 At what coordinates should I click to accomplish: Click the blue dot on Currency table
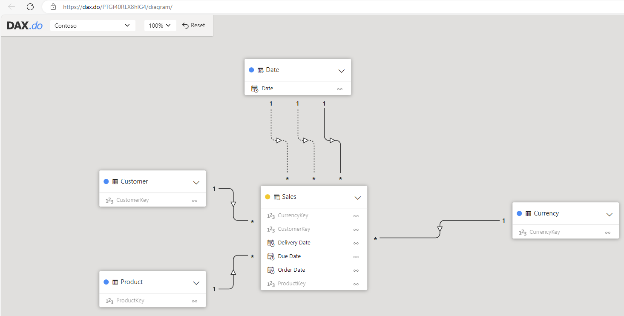click(x=519, y=213)
